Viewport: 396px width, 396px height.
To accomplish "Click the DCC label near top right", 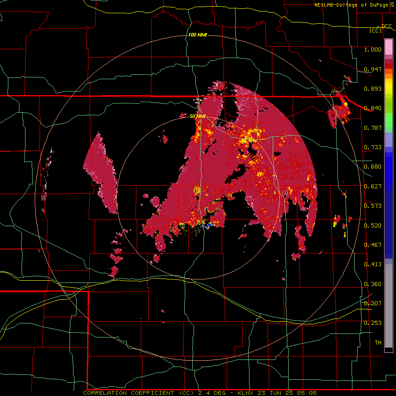I will point(386,26).
